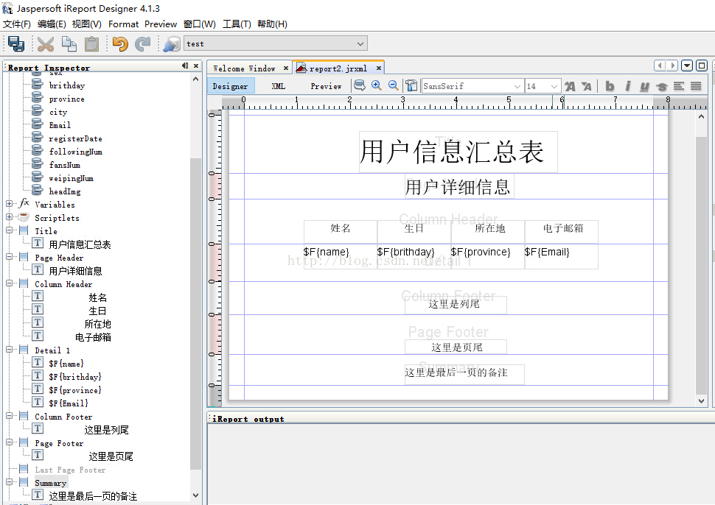Collapse the Column Footer band node
This screenshot has height=505, width=715.
(9, 415)
